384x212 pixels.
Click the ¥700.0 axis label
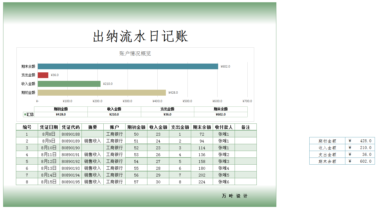(247, 101)
